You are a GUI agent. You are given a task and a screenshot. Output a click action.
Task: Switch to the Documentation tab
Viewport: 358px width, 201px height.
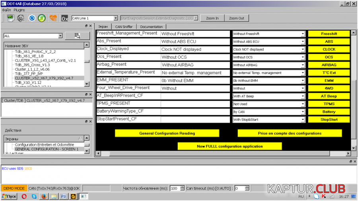tap(152, 27)
